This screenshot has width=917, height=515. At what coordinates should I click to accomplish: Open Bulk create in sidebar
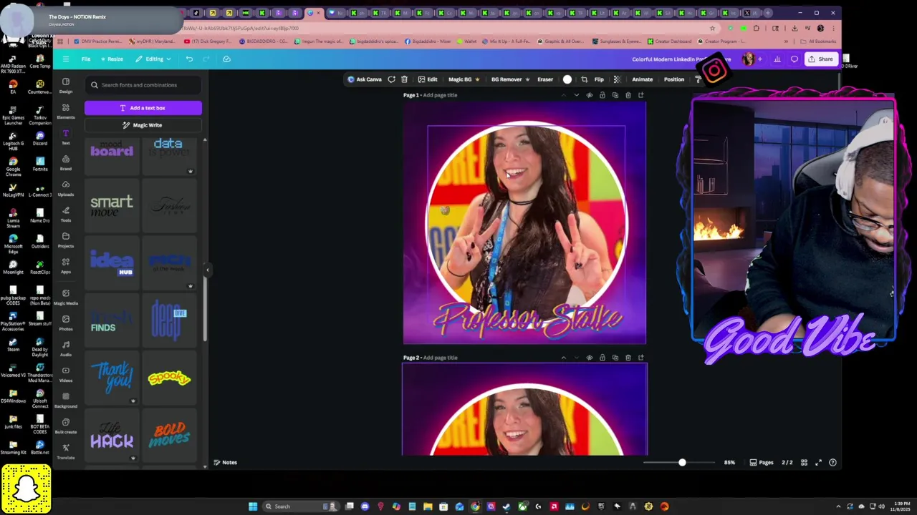point(66,426)
